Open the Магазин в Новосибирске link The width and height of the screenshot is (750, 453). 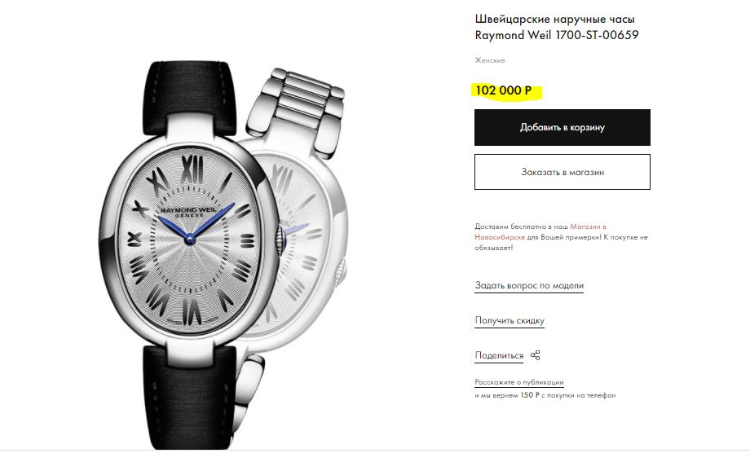pos(540,231)
